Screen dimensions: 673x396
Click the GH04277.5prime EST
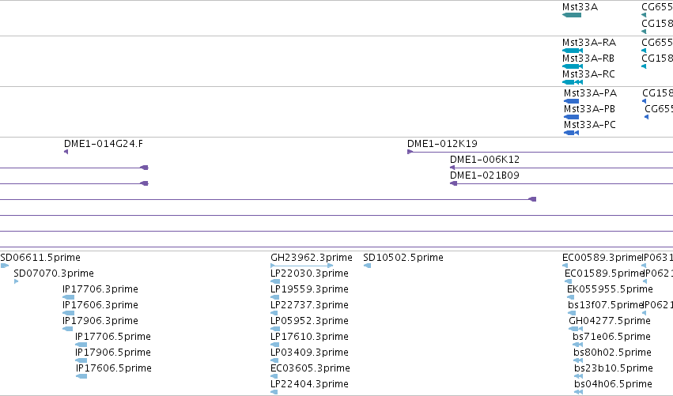click(x=576, y=329)
